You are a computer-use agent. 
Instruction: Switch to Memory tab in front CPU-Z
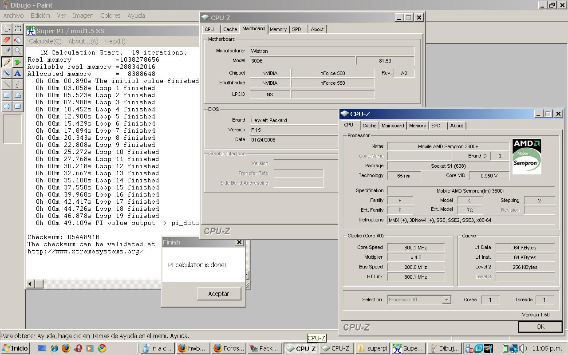(x=418, y=126)
